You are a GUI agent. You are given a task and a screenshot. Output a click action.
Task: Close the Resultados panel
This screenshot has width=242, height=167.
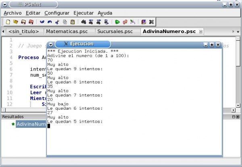click(238, 117)
